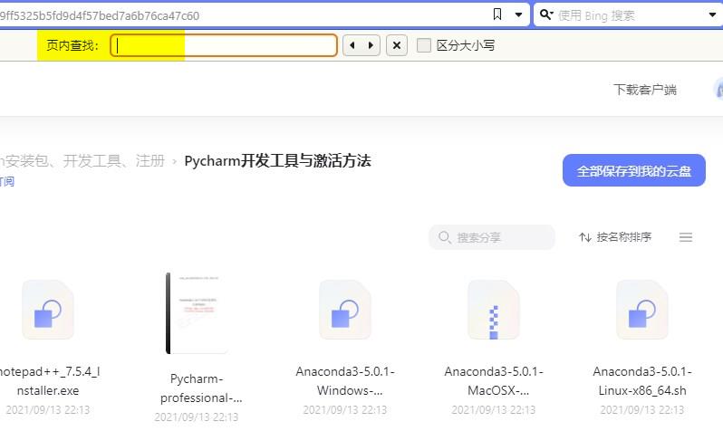
Task: Click the Anaconda3-5.0.1-Windows file name
Action: click(345, 381)
